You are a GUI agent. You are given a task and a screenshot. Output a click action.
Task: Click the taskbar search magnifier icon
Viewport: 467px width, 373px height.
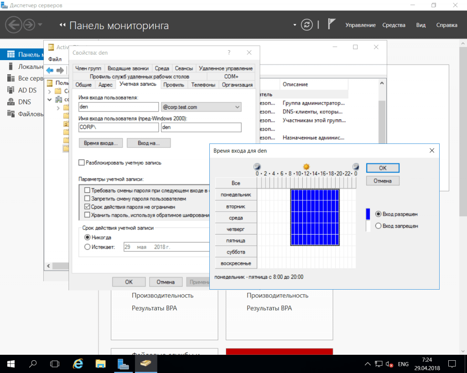coord(33,363)
